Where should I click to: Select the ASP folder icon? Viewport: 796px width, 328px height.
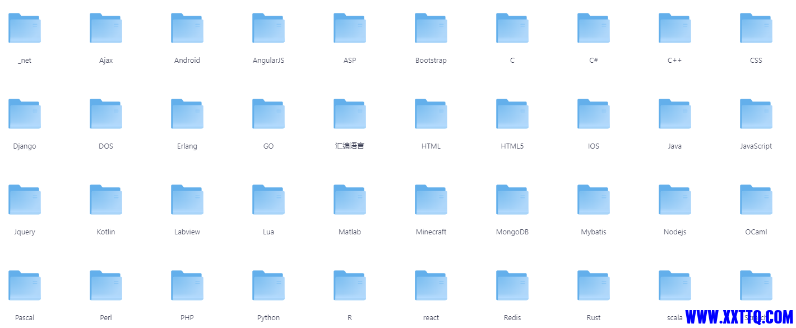(350, 28)
